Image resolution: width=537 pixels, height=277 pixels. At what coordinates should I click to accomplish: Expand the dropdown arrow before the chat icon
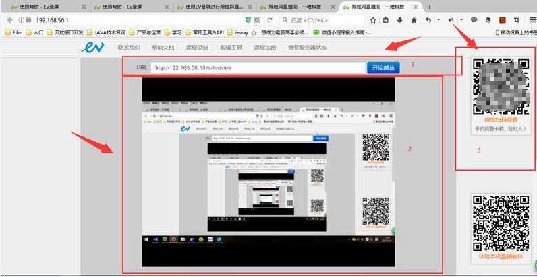tap(461, 20)
